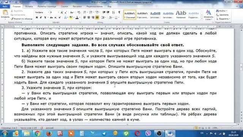Click the Select (Выделить) button
This screenshot has width=243, height=137.
coord(223,19)
